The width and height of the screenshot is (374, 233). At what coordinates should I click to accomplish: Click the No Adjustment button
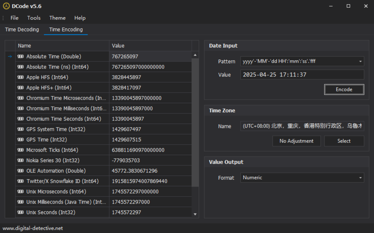pos(296,141)
